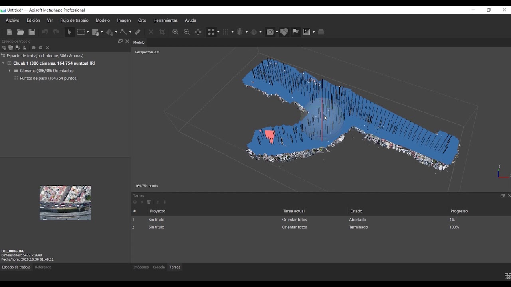Open the Draw polyline dropdown arrow
The image size is (511, 287).
point(130,32)
